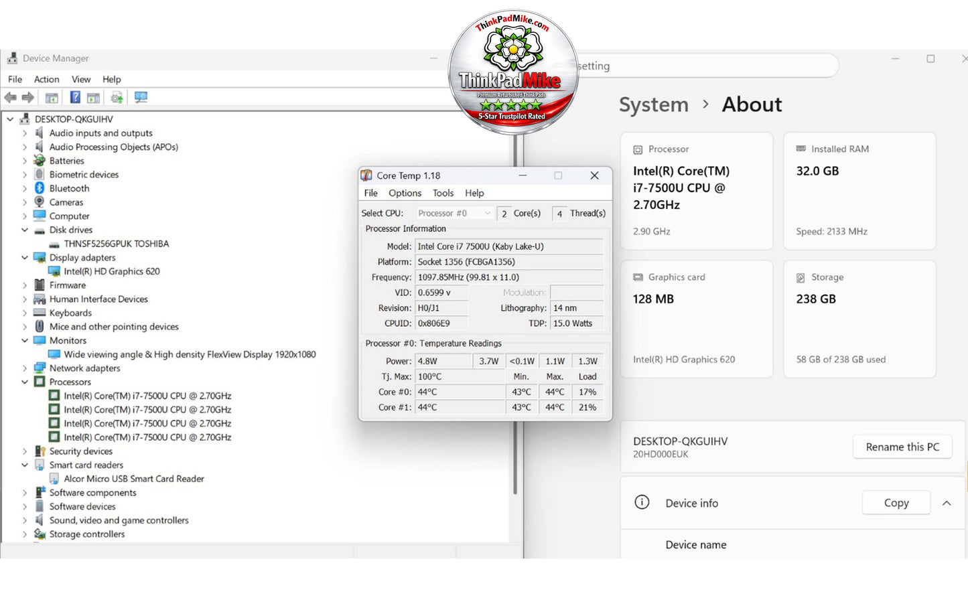Click the Update driver software toolbar icon
The width and height of the screenshot is (968, 608).
[x=117, y=98]
